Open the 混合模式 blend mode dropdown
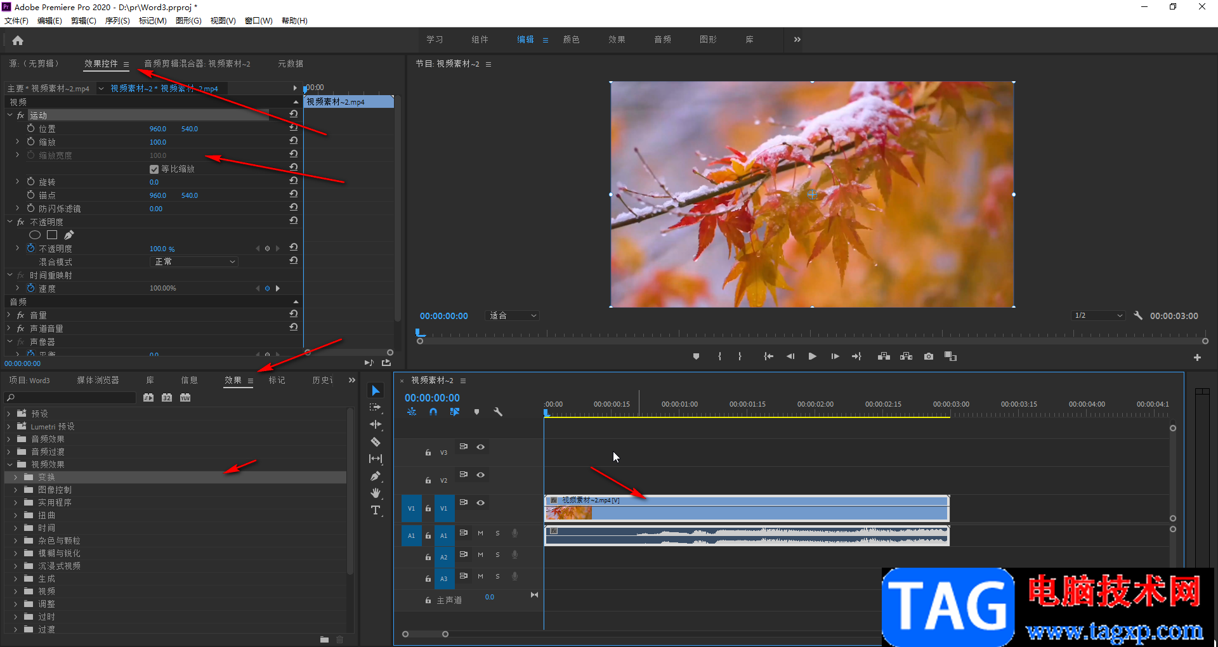Screen dimensions: 1218x647 194,262
